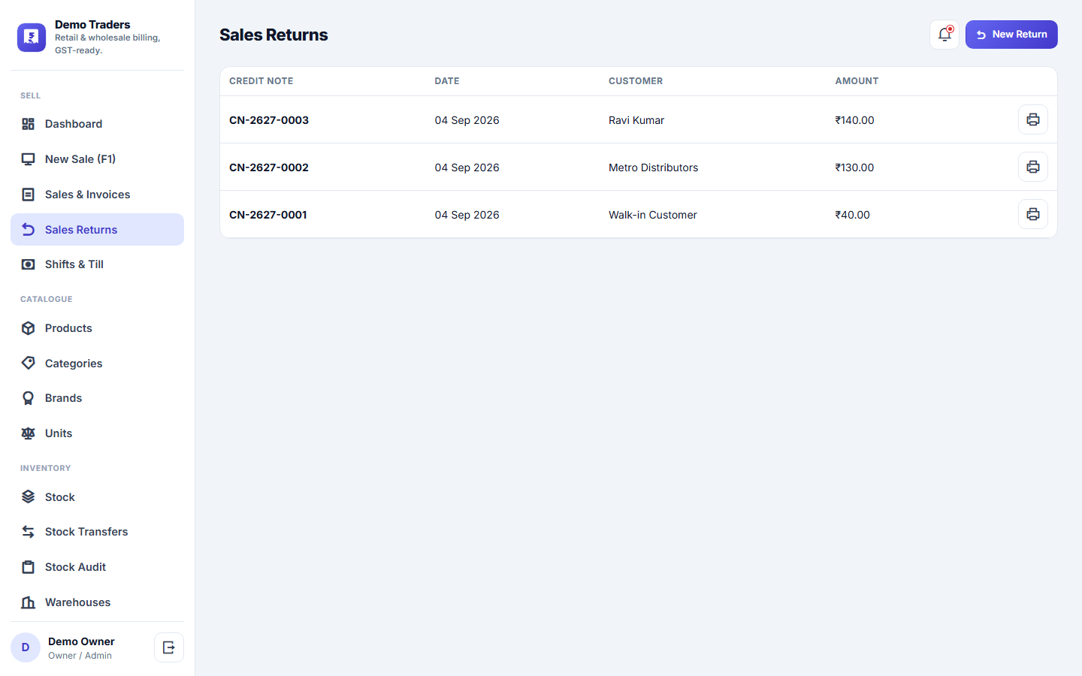Screen dimensions: 1082x676
Task: Open the Units page
Action: [x=97, y=433]
